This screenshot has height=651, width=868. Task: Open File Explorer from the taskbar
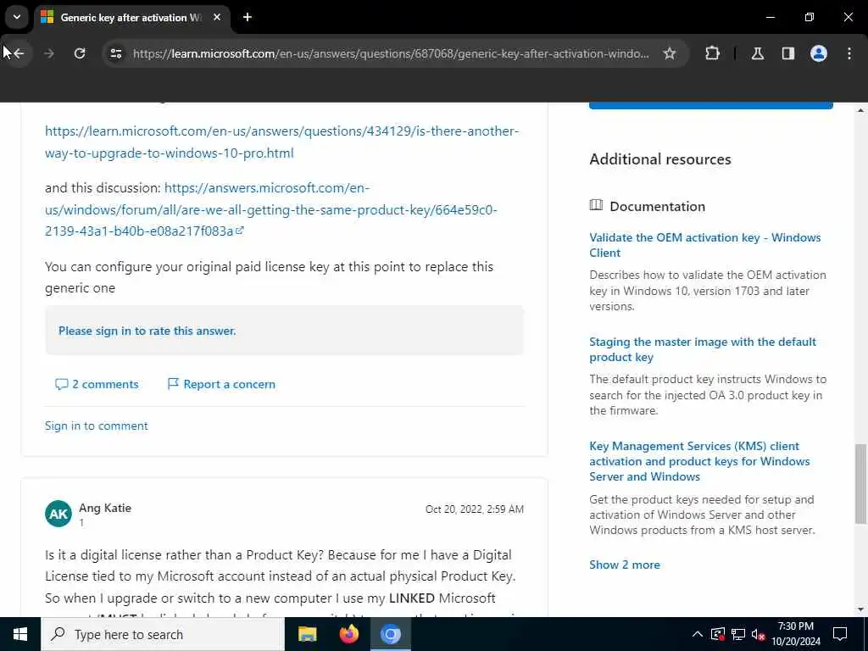point(307,634)
